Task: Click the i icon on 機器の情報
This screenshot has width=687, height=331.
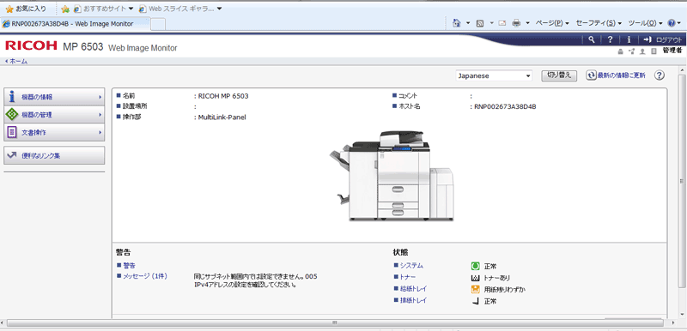Action: pyautogui.click(x=12, y=97)
